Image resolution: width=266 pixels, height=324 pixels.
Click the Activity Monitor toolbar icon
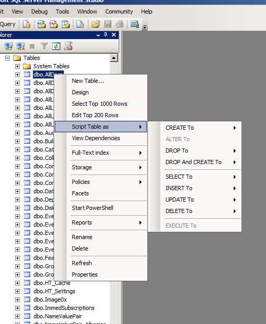pyautogui.click(x=135, y=24)
